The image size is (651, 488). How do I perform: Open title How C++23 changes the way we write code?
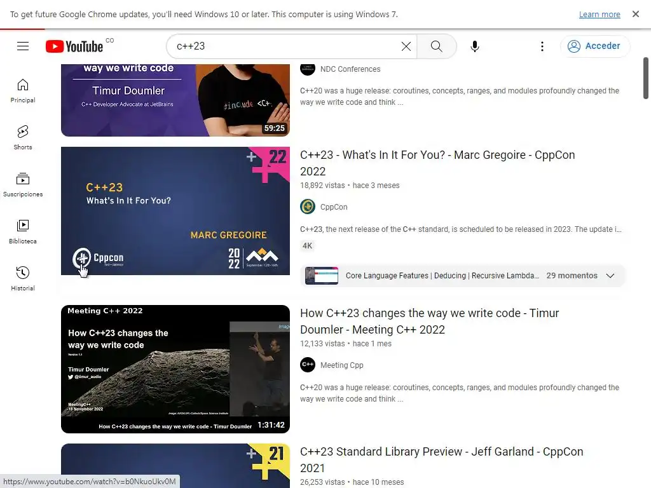click(x=429, y=321)
